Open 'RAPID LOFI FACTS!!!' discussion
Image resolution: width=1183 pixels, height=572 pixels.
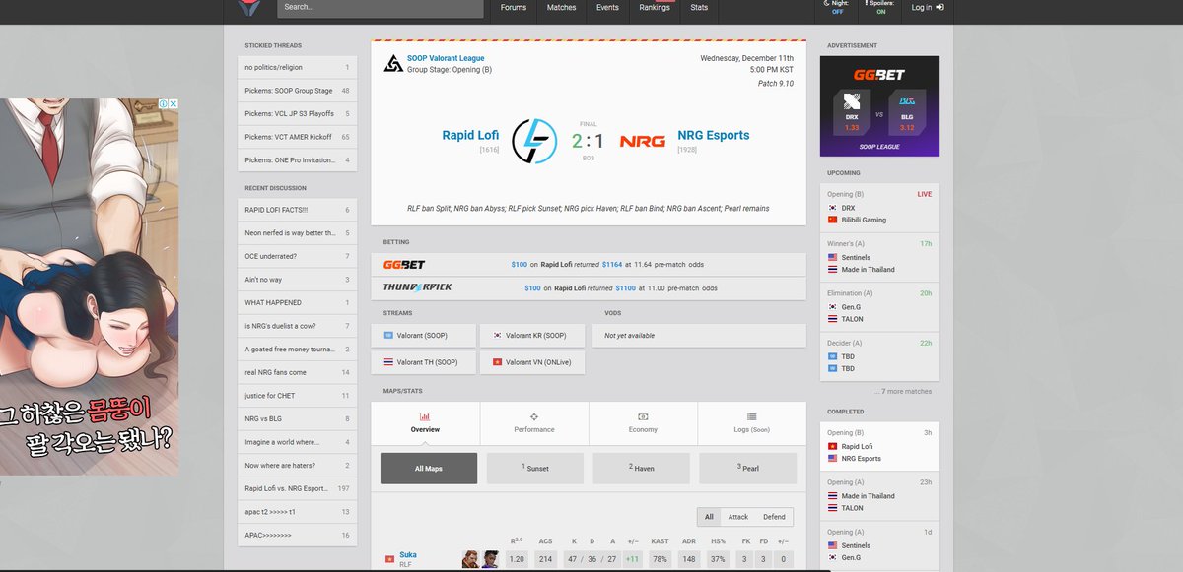[x=297, y=210]
